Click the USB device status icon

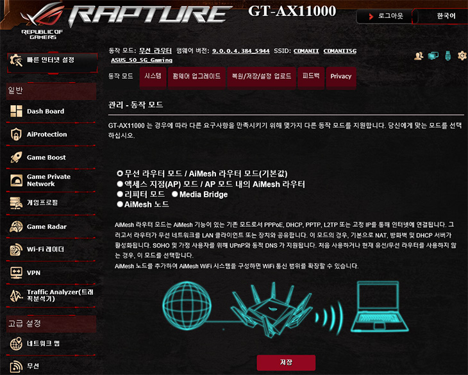[447, 56]
